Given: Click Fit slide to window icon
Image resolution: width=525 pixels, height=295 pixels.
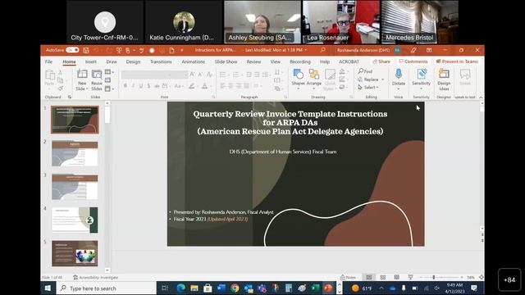Looking at the screenshot, I should click(482, 277).
